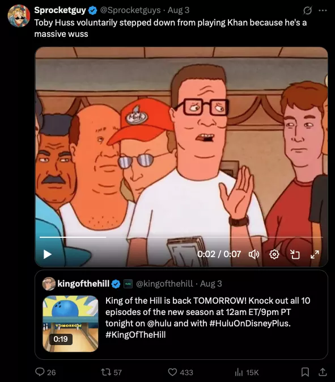Play the King of the Hill video
This screenshot has width=335, height=382.
[48, 254]
